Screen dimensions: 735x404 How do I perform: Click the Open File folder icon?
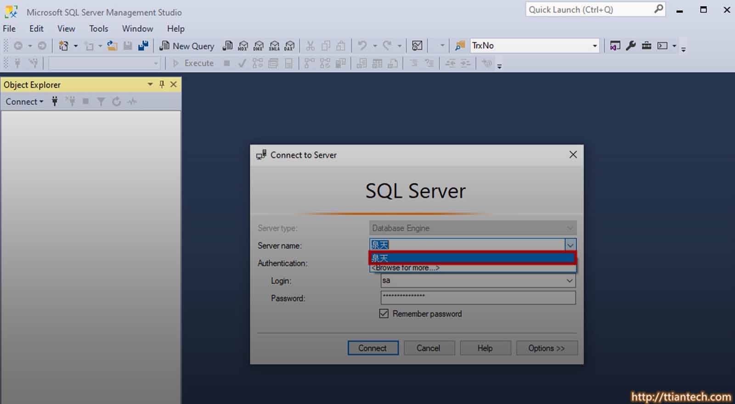coord(112,45)
